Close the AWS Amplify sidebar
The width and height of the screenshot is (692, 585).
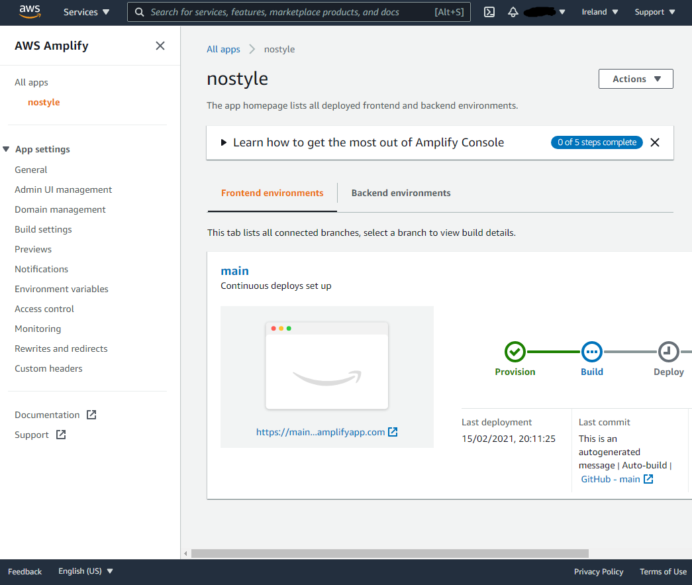coord(160,46)
